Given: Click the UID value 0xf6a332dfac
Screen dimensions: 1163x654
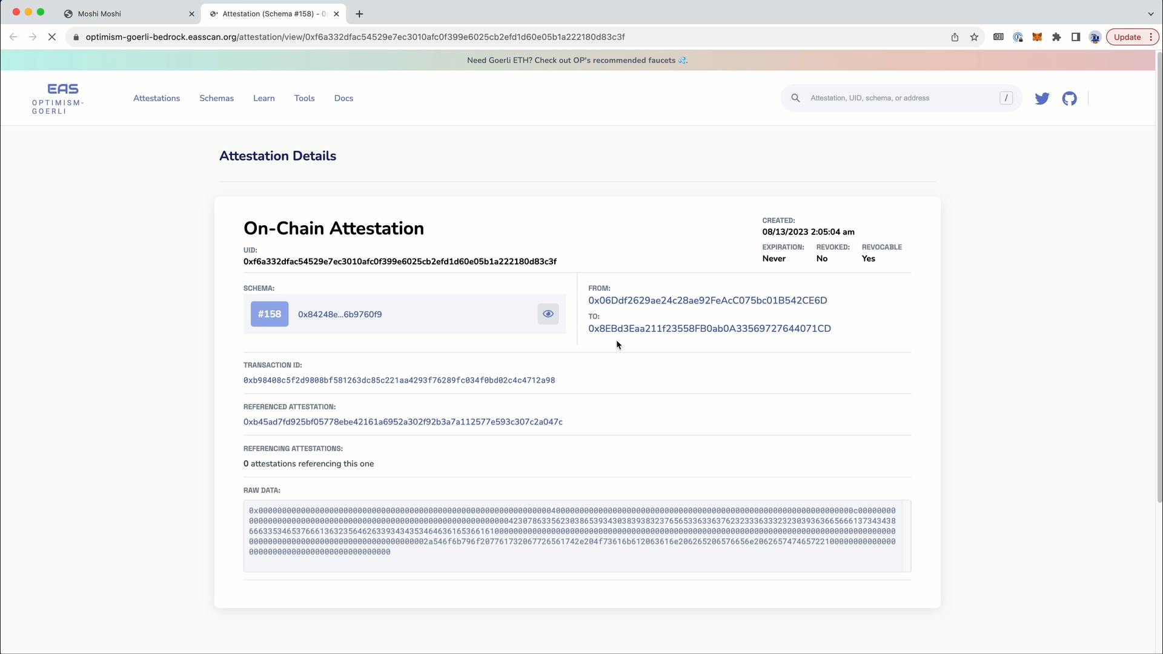Looking at the screenshot, I should pyautogui.click(x=400, y=262).
